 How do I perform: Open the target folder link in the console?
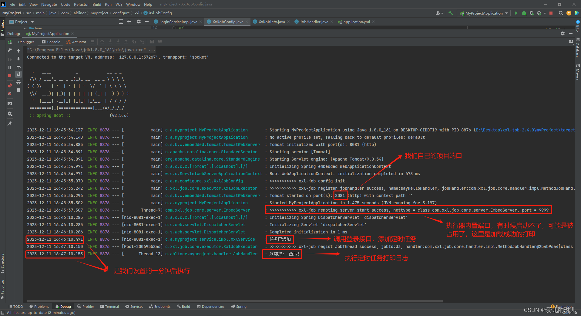(525, 130)
